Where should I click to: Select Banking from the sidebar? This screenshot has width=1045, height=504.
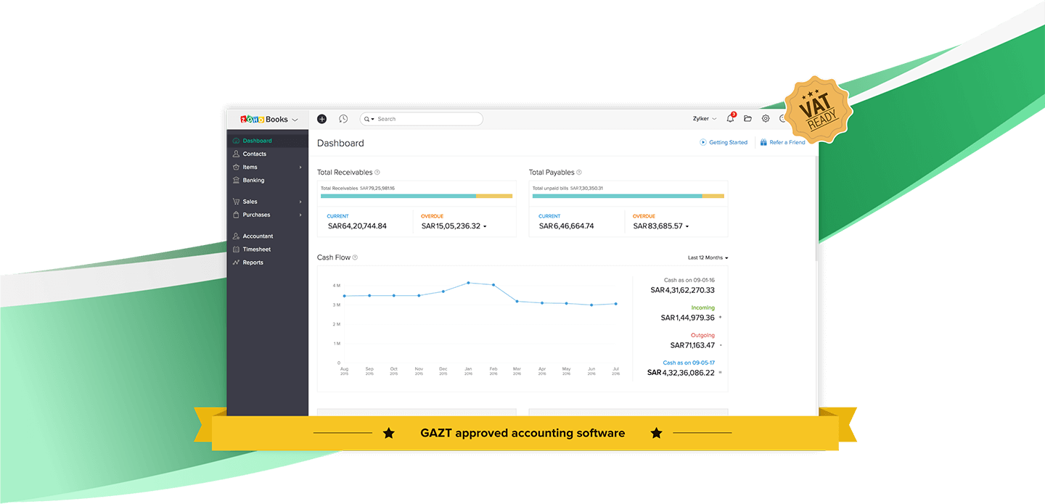click(x=253, y=180)
